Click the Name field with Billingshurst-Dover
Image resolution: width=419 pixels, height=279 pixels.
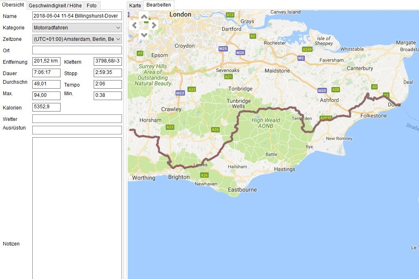point(77,16)
